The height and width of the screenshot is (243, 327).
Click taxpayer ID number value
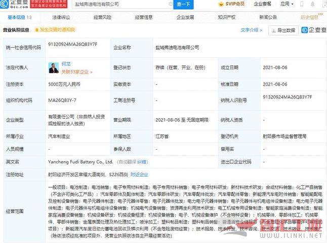pyautogui.click(x=288, y=97)
